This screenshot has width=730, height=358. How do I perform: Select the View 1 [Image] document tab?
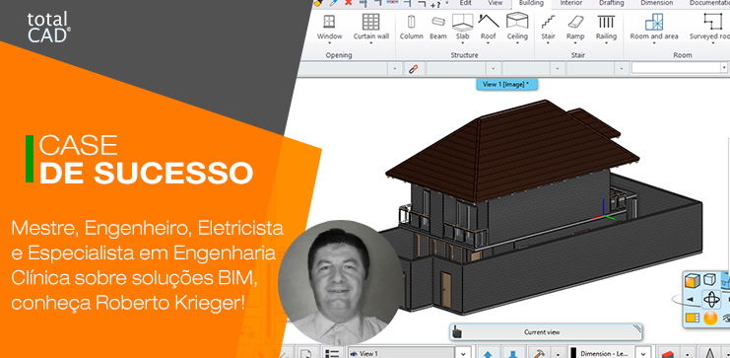[x=506, y=85]
